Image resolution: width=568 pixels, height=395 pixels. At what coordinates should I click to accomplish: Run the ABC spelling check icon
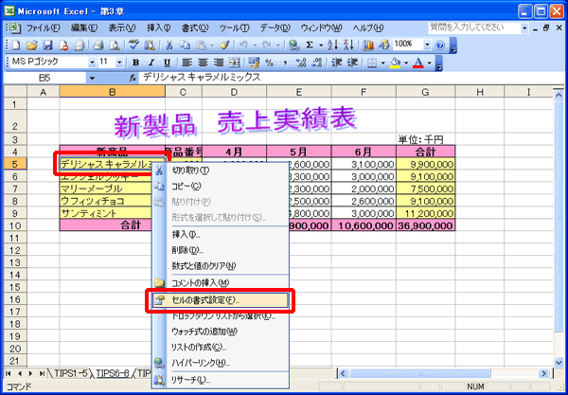[x=133, y=45]
